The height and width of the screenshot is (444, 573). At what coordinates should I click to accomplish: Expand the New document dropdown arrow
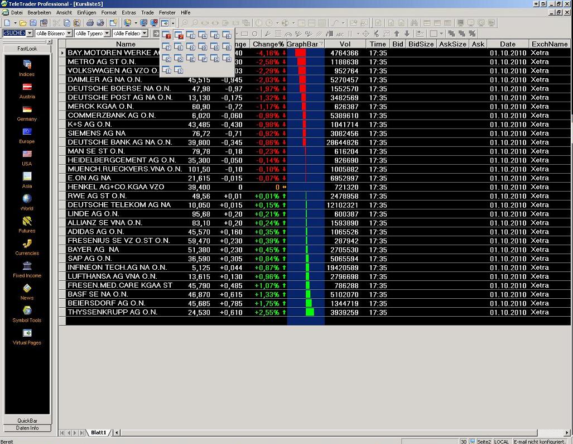tap(15, 23)
